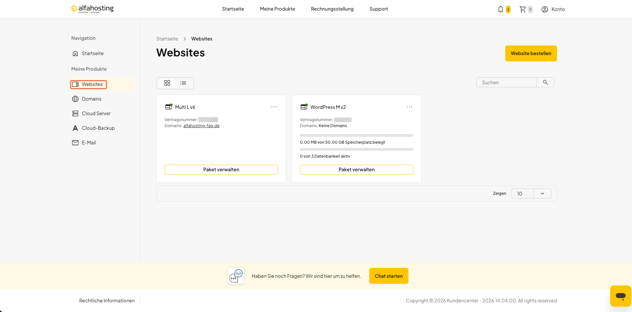Click the Datenbanken usage progress bar
This screenshot has height=312, width=632.
(x=357, y=149)
